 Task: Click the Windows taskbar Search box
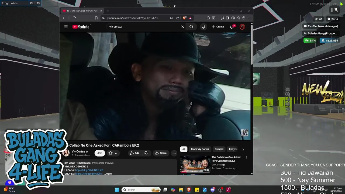click(x=141, y=190)
